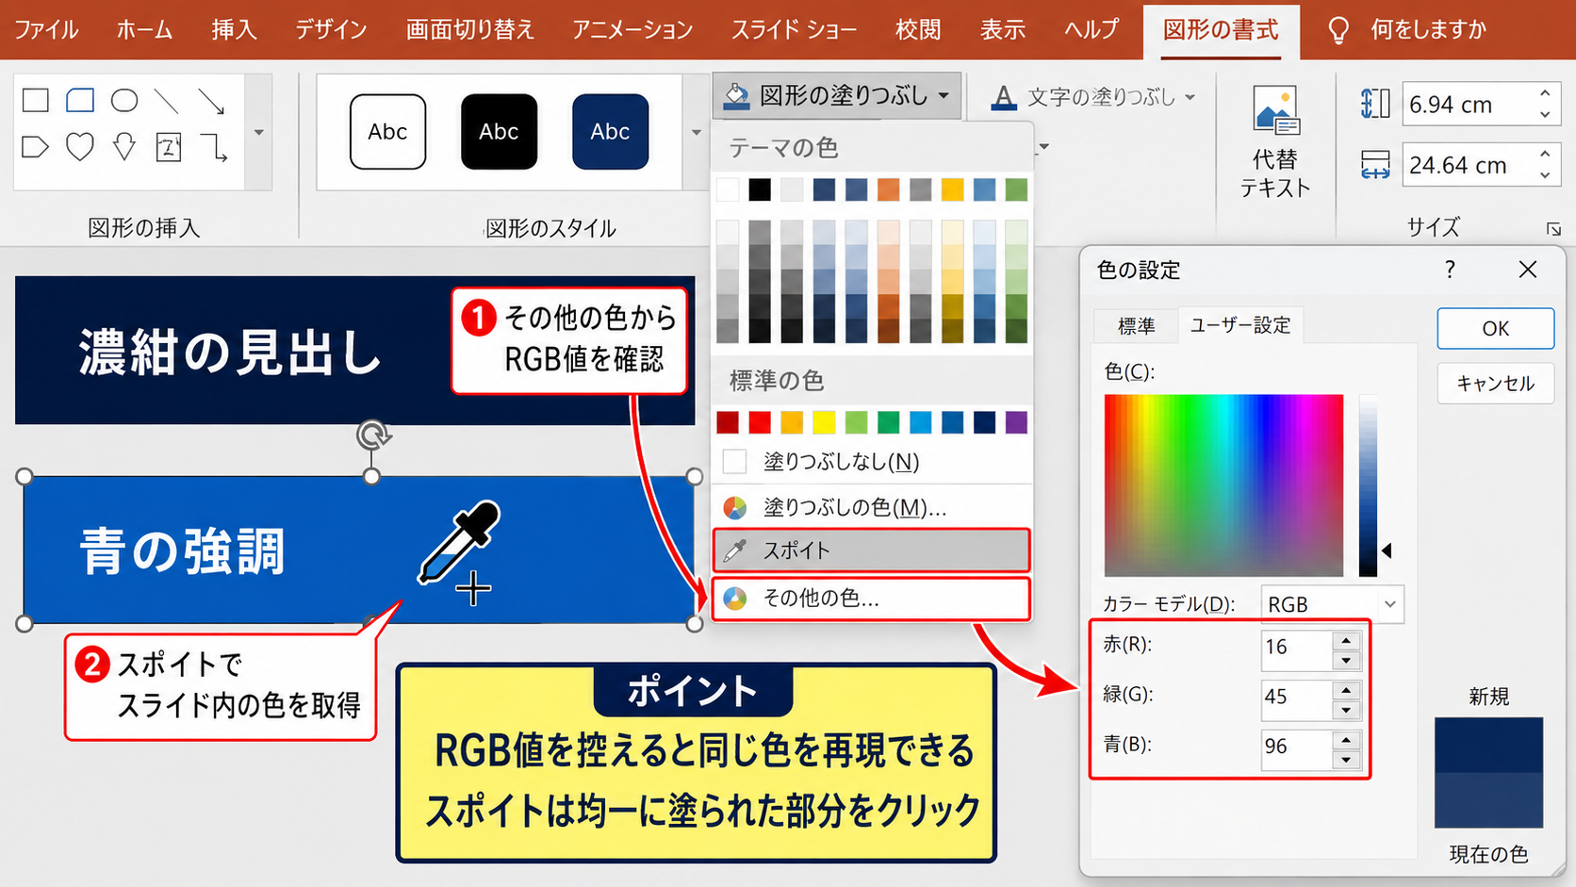Switch to the 校閲 tab
The height and width of the screenshot is (887, 1576).
pos(918,29)
